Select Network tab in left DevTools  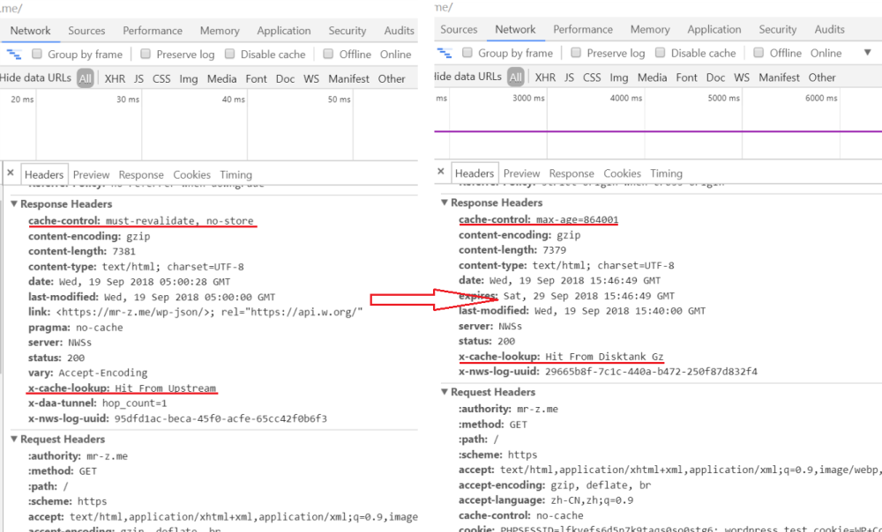click(30, 31)
